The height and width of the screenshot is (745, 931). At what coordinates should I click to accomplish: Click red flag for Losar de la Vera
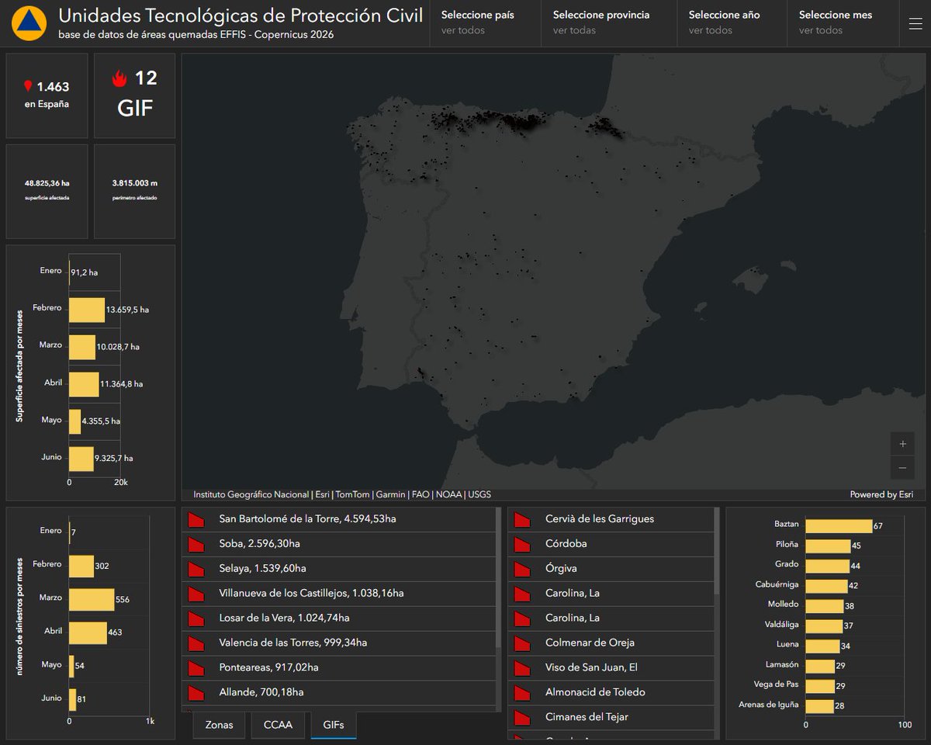coord(196,619)
